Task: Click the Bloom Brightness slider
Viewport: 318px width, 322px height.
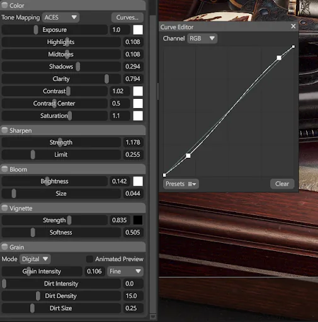Action: [x=55, y=181]
